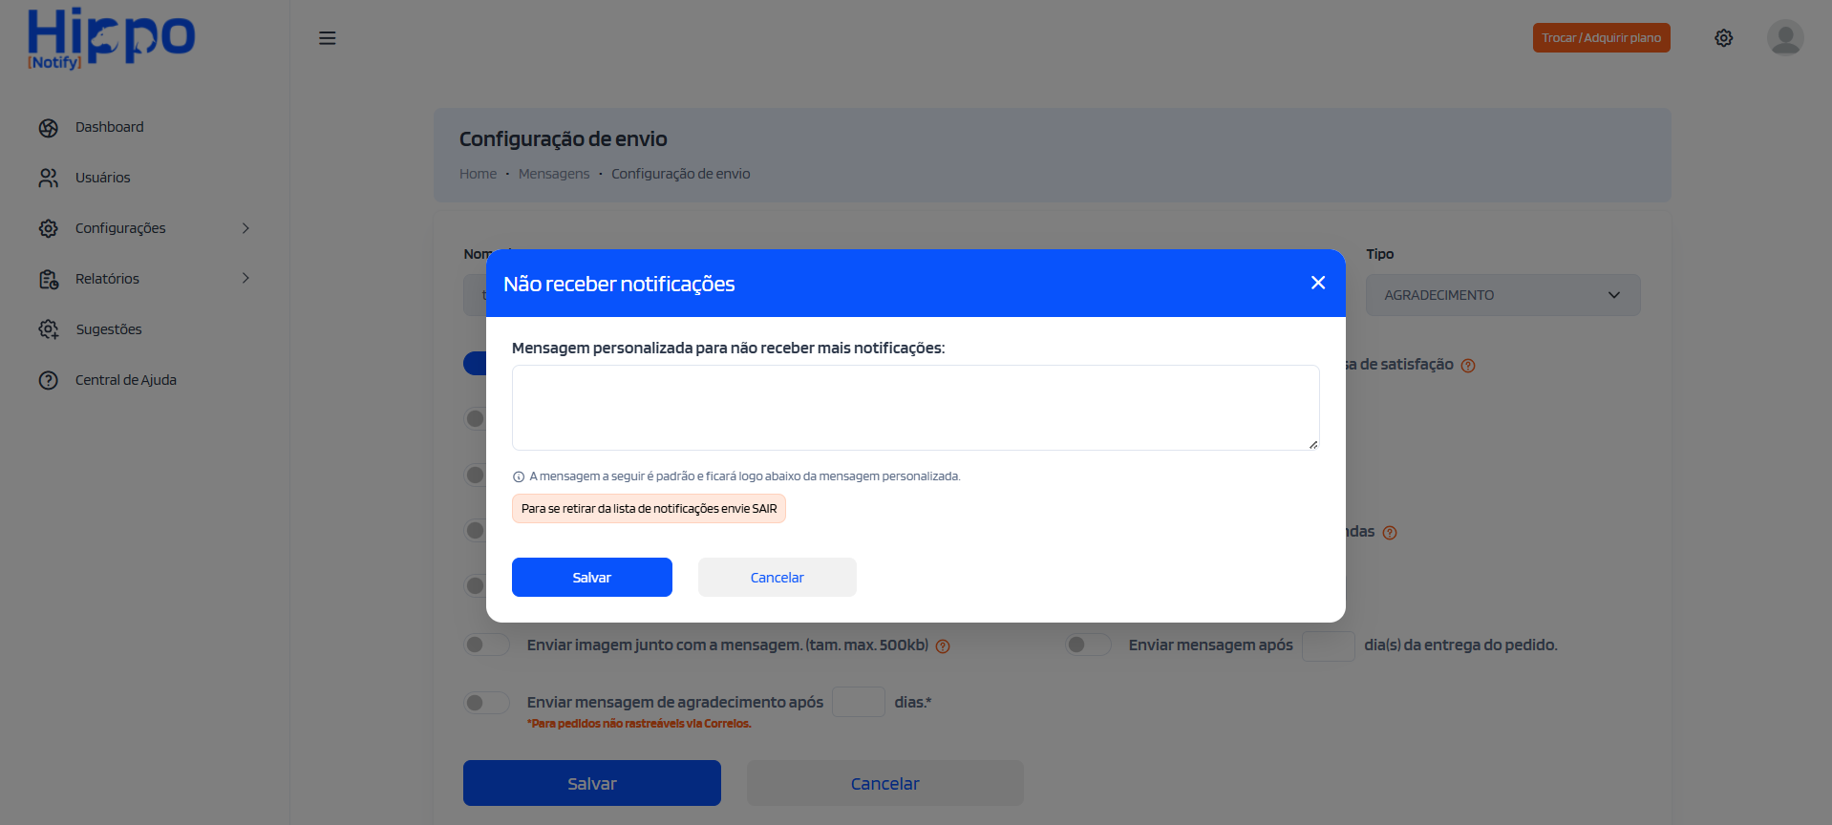The image size is (1832, 825).
Task: Click the Trocar/Adquirir plano button
Action: [1601, 38]
